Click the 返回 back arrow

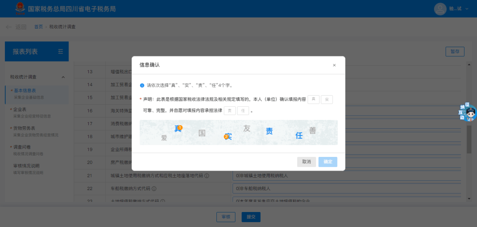pyautogui.click(x=9, y=27)
